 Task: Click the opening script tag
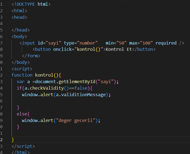(22, 69)
